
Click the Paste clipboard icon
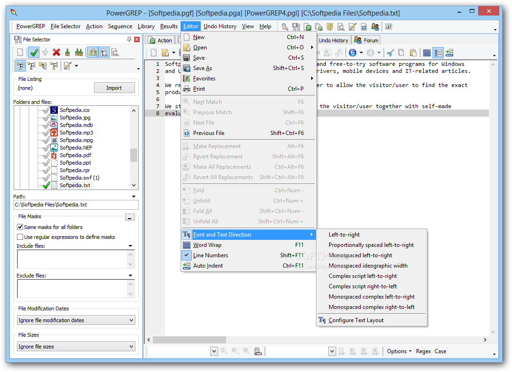click(413, 53)
